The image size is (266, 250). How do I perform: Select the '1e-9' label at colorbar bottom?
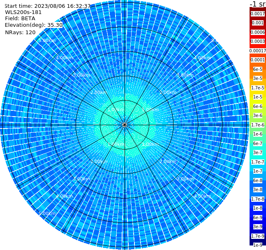[258, 245]
